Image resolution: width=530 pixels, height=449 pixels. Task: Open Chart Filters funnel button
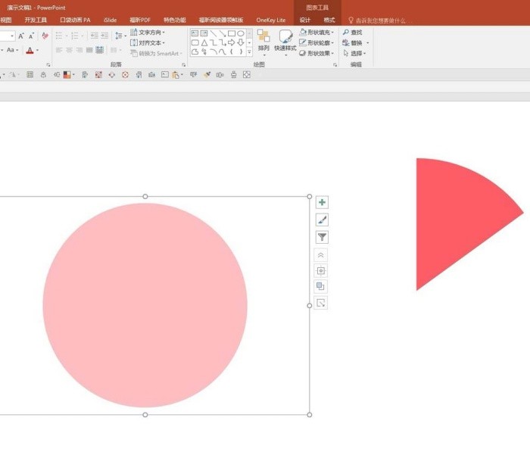point(322,237)
